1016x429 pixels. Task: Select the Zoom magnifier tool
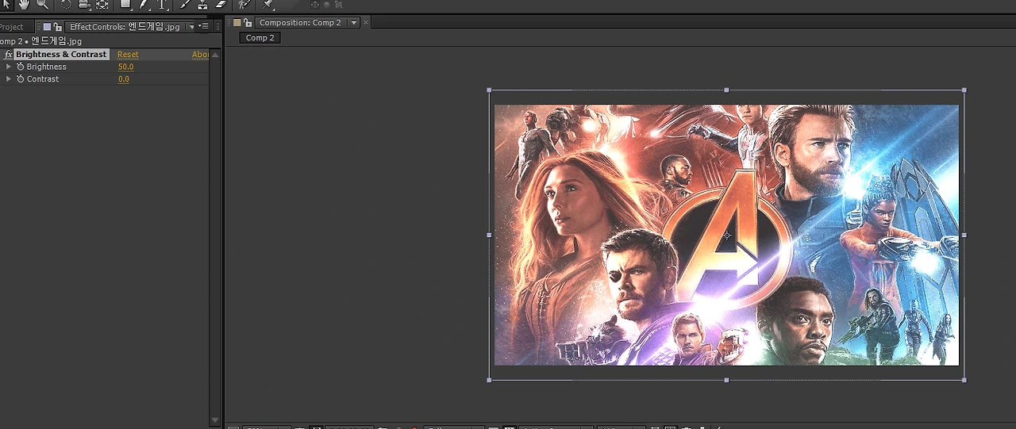[x=42, y=4]
